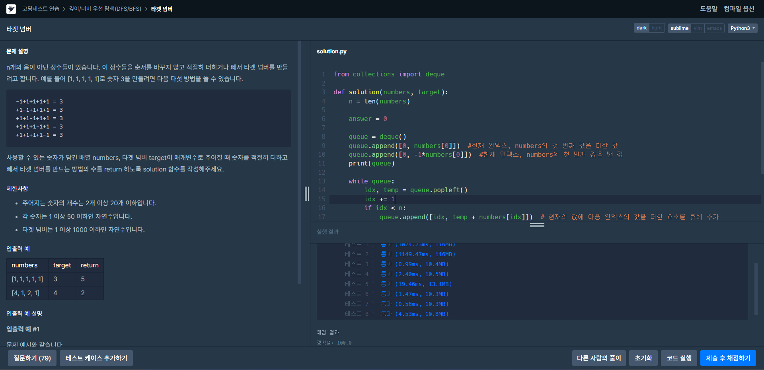This screenshot has height=370, width=764.
Task: Click the 입출력 예 #1 heading
Action: [23, 329]
